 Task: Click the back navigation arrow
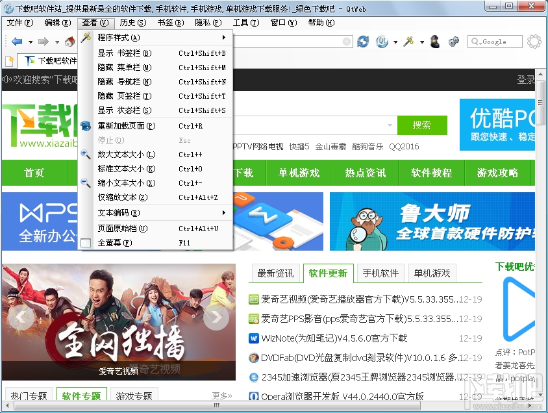(17, 40)
